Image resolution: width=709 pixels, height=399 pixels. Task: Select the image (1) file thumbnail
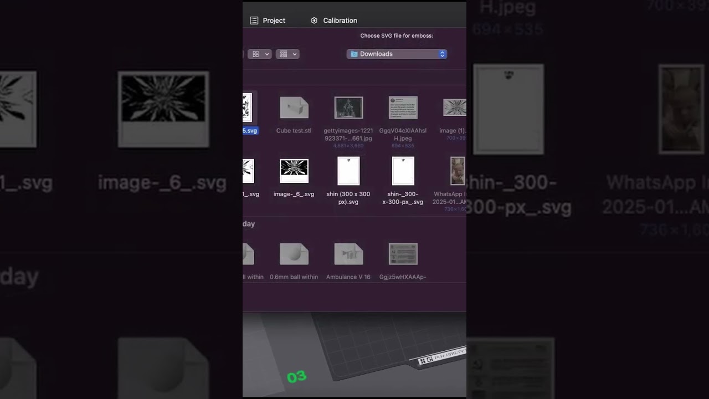coord(454,108)
